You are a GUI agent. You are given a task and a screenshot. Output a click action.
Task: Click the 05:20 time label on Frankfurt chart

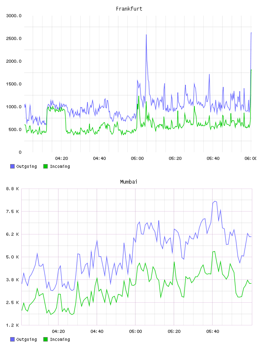pos(175,159)
